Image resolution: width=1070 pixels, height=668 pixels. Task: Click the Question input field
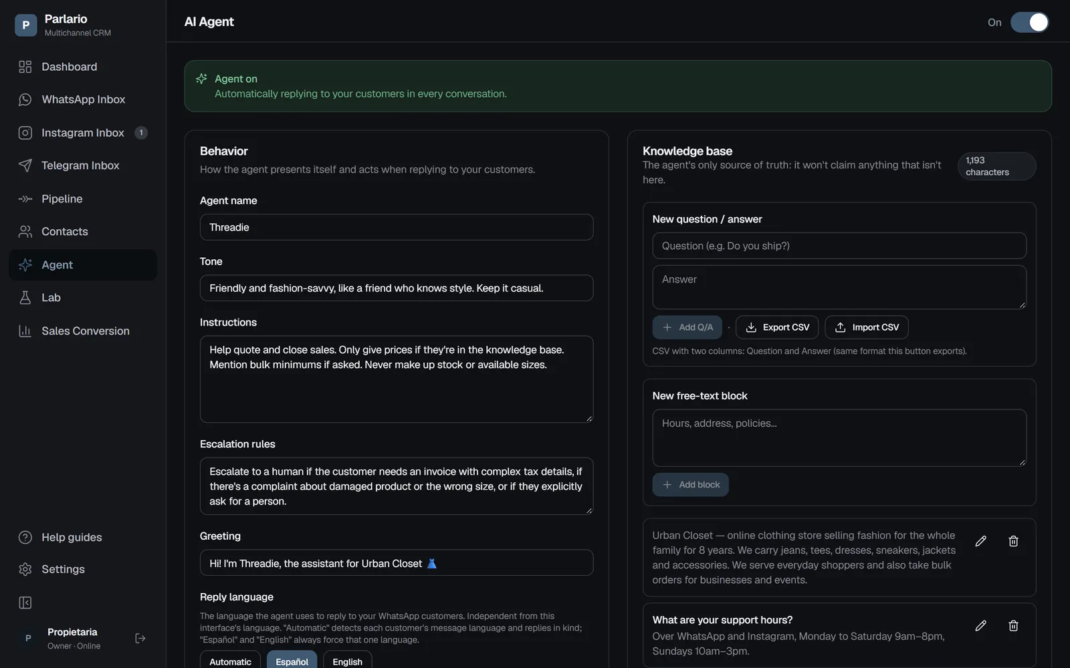tap(839, 246)
